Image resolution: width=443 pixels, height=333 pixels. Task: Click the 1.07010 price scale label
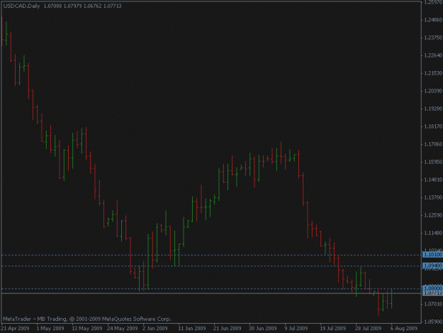point(433,304)
